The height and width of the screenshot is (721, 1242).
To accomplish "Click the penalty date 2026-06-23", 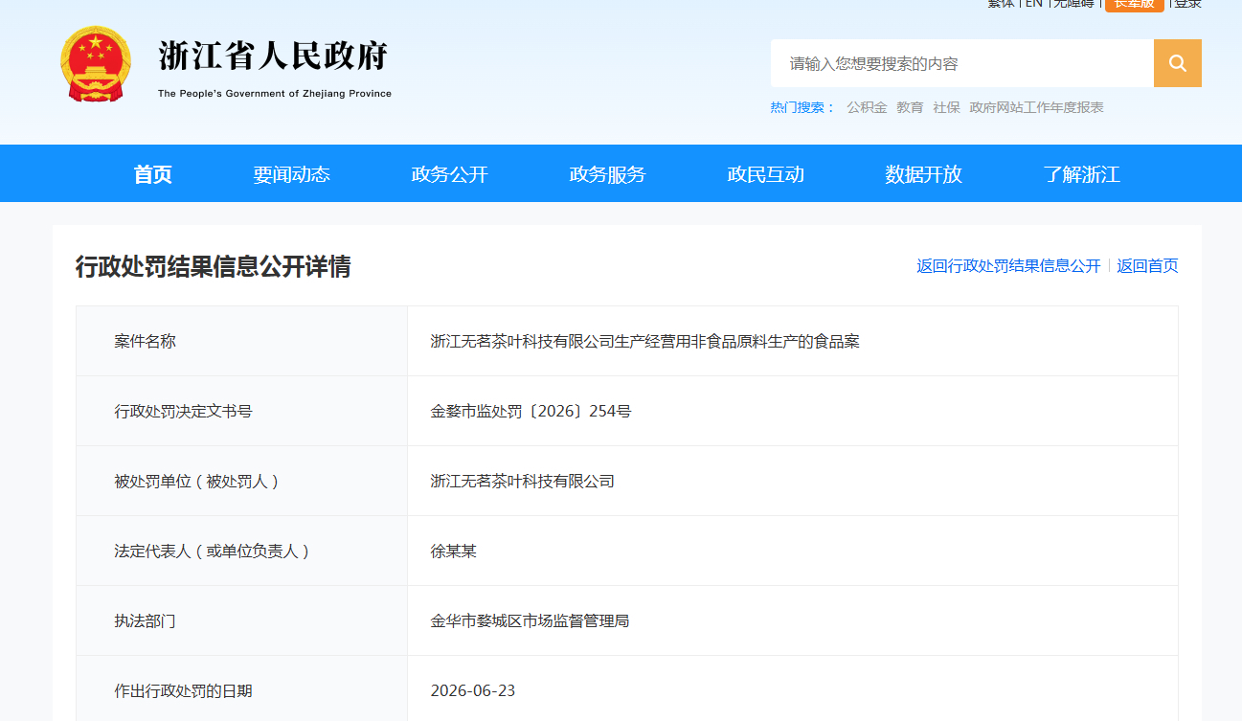I will [x=473, y=690].
